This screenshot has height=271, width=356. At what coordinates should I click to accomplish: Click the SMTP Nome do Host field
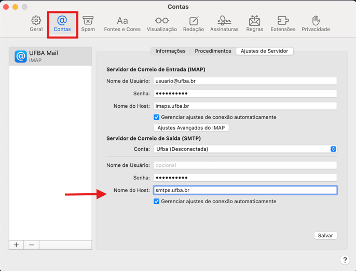click(x=245, y=190)
